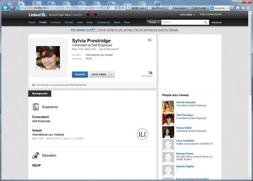The image size is (253, 181).
Task: Click the Experience section icon
Action: click(x=36, y=107)
